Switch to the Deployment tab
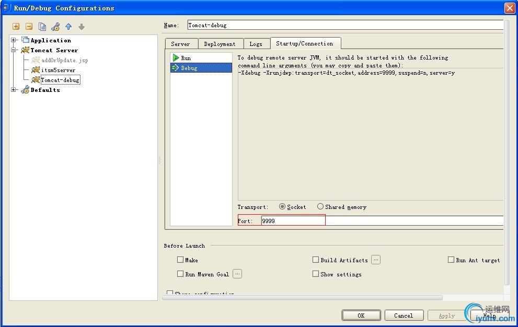Image resolution: width=518 pixels, height=327 pixels. coord(220,44)
